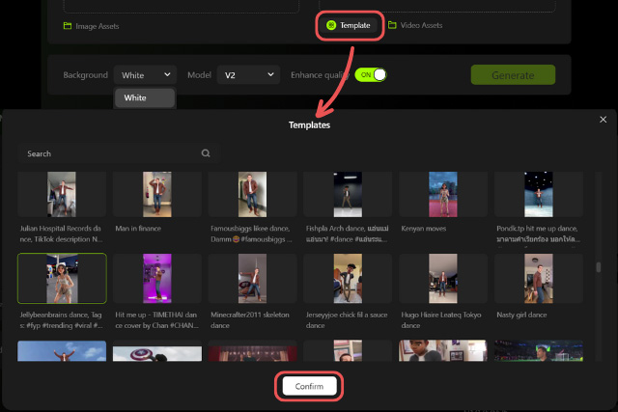Image resolution: width=618 pixels, height=412 pixels.
Task: Click the magnifier icon in Templates search
Action: click(x=206, y=153)
